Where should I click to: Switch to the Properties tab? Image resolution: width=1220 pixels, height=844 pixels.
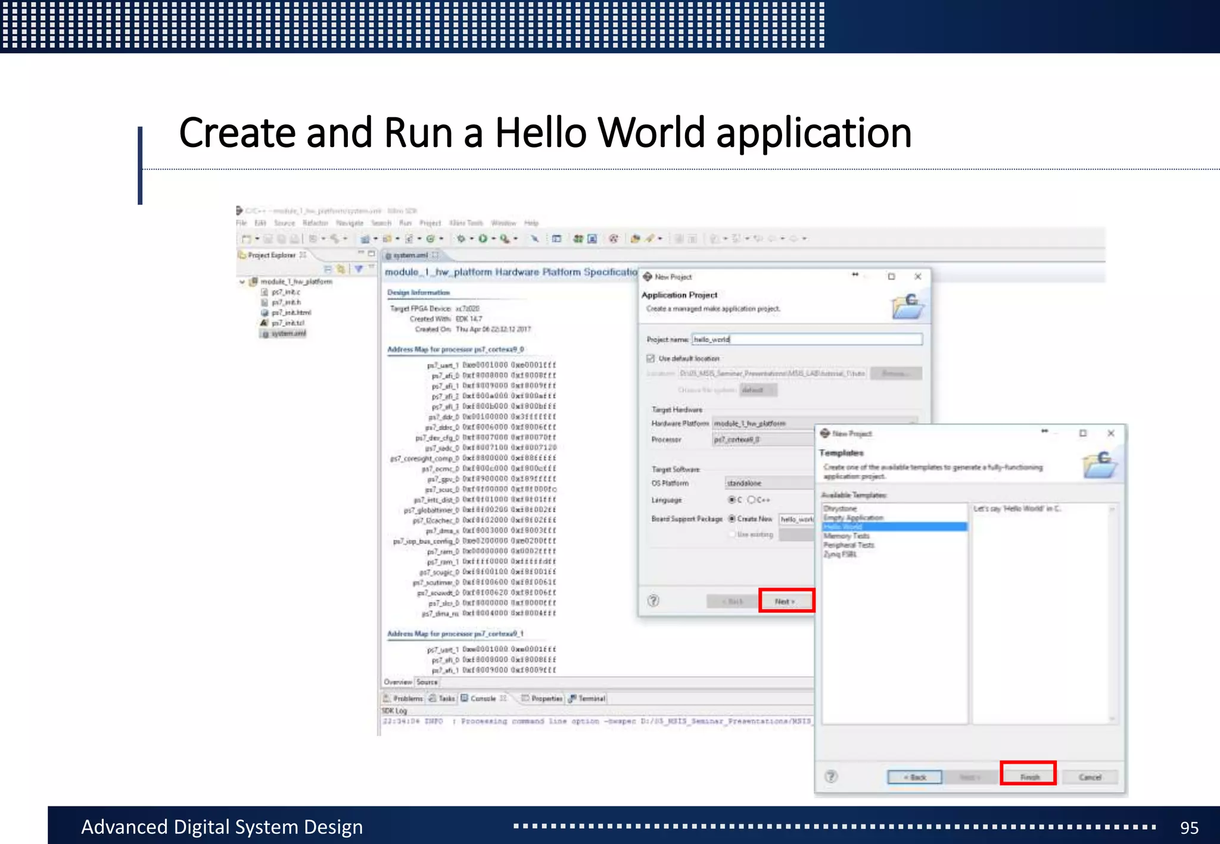click(x=542, y=698)
